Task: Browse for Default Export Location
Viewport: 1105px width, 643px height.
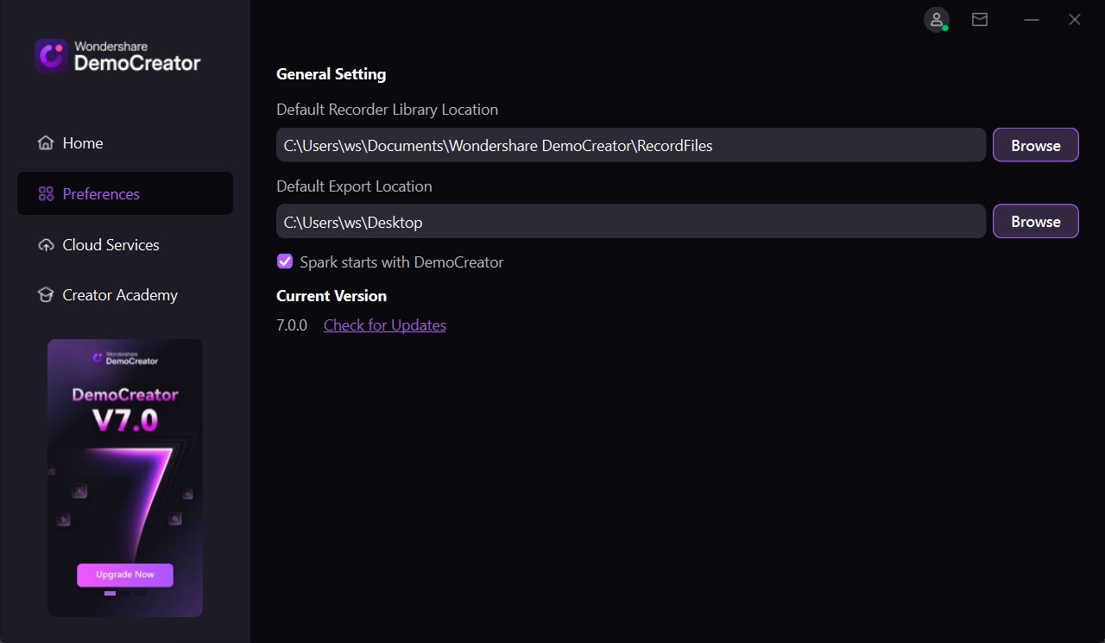Action: [x=1035, y=221]
